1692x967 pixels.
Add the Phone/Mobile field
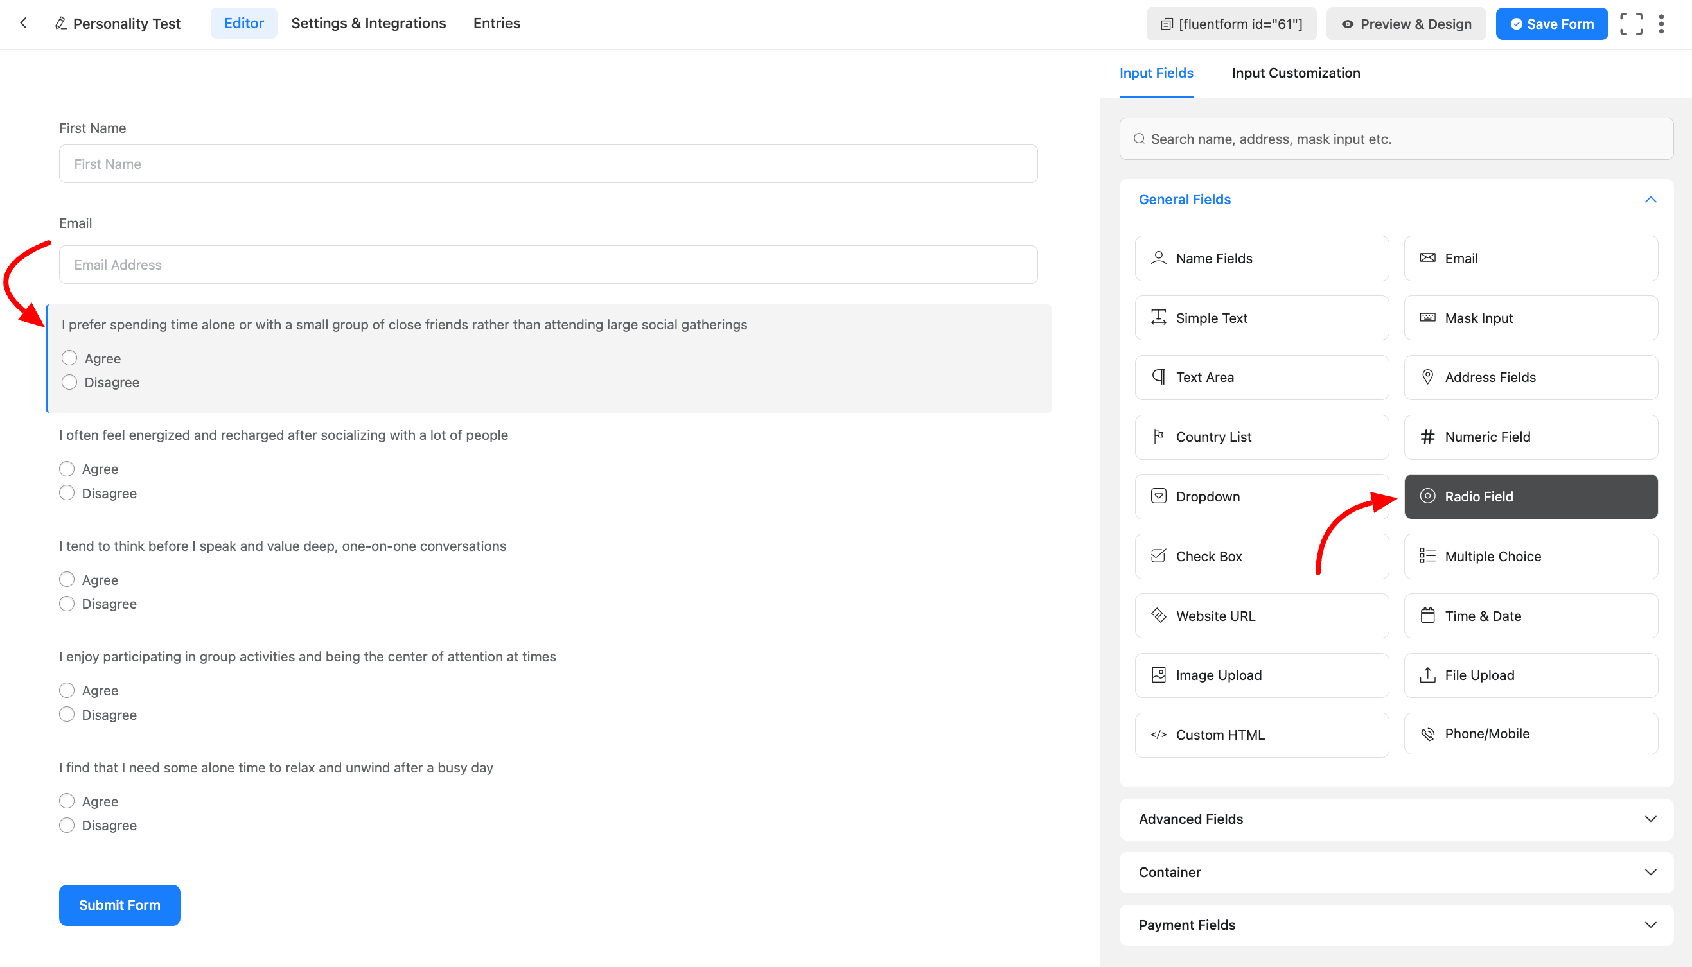point(1530,733)
